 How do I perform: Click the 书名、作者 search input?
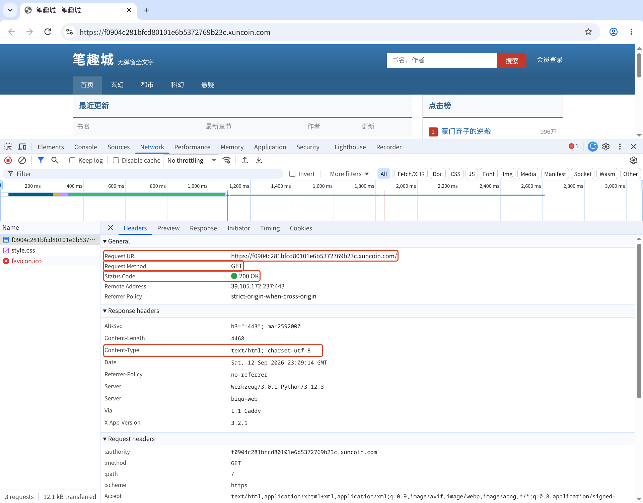tap(442, 60)
